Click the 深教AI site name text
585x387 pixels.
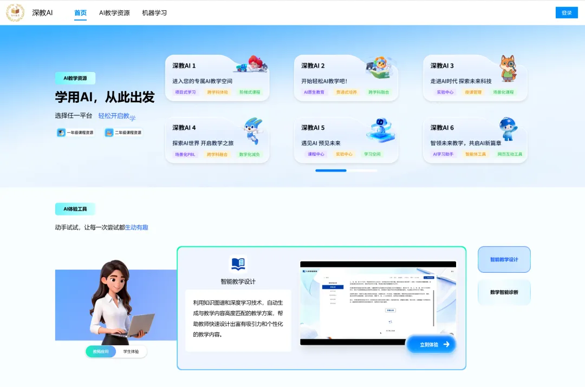point(42,12)
